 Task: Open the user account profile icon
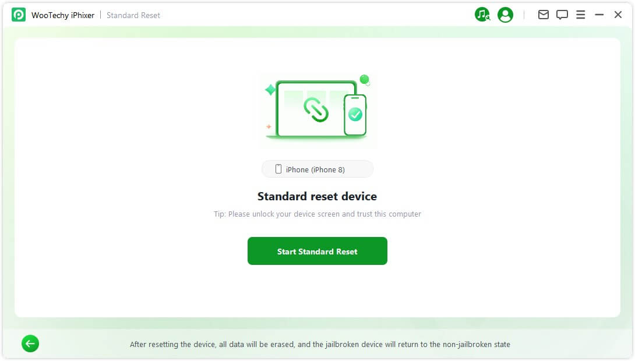click(x=505, y=15)
